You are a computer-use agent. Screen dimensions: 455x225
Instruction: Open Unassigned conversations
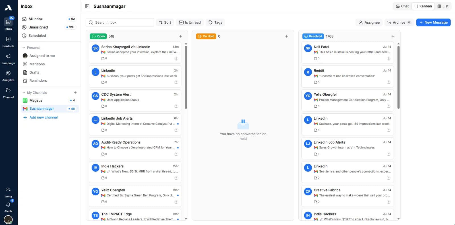click(x=49, y=27)
